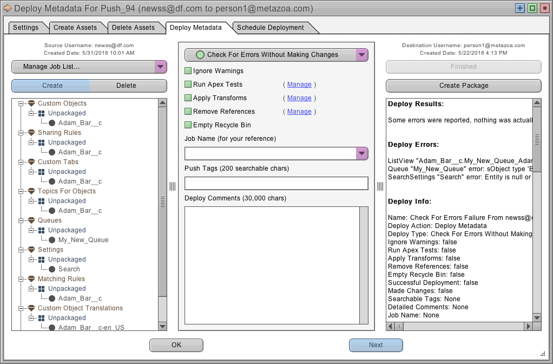Image resolution: width=553 pixels, height=364 pixels.
Task: Click the Topics For Objects folder icon
Action: coord(31,191)
